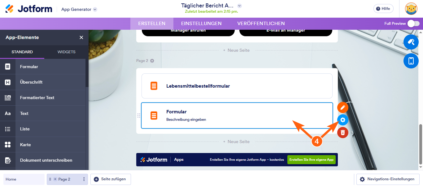Add the Dokument unterschreiben element
Screen dimensions: 423x188
pyautogui.click(x=43, y=160)
